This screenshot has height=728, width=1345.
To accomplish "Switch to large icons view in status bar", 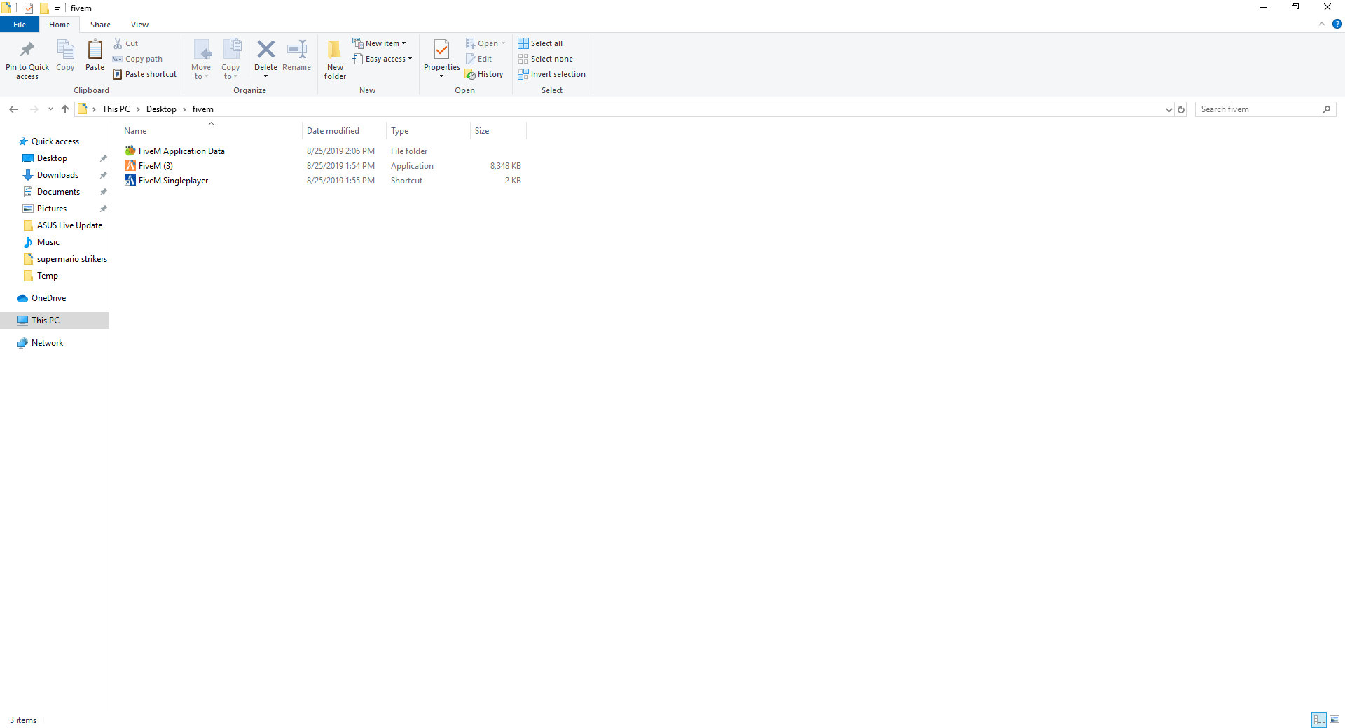I will coord(1334,720).
